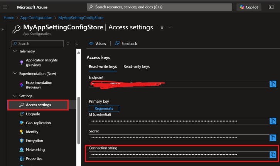The height and width of the screenshot is (166, 280).
Task: Open the Azure portal hamburger menu
Action: (x=5, y=7)
